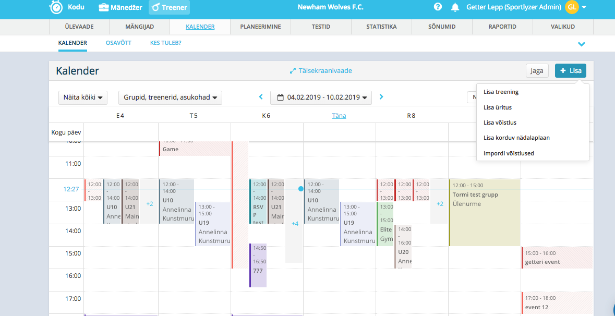Switch to the OSAVÕTT sub-tab
The width and height of the screenshot is (615, 316).
[x=118, y=43]
